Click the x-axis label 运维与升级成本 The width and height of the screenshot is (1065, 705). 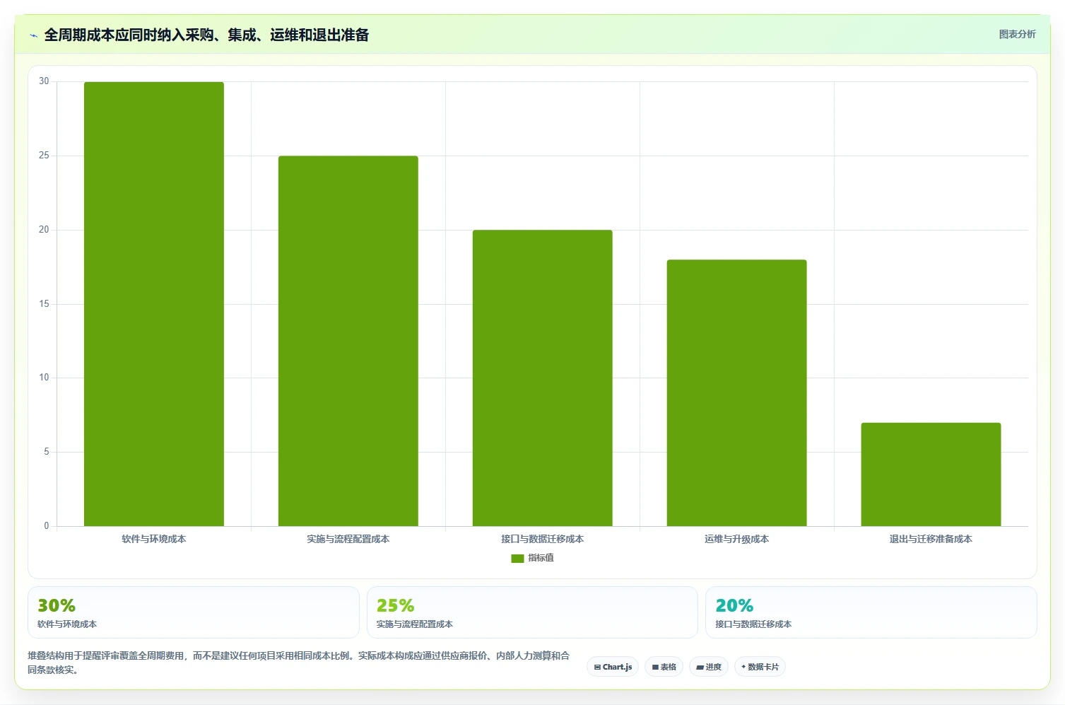click(737, 539)
